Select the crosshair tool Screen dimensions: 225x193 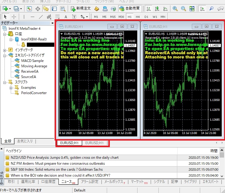click(x=14, y=17)
